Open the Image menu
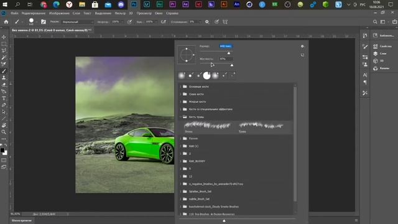The height and width of the screenshot is (224, 398). 59,13
